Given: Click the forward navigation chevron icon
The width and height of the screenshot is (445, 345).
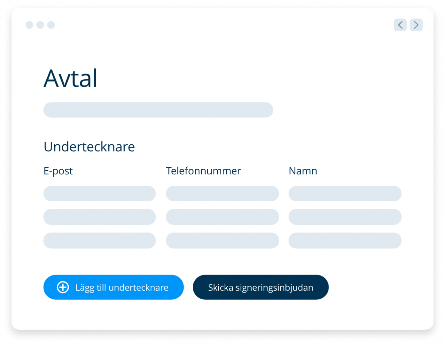Looking at the screenshot, I should 416,25.
